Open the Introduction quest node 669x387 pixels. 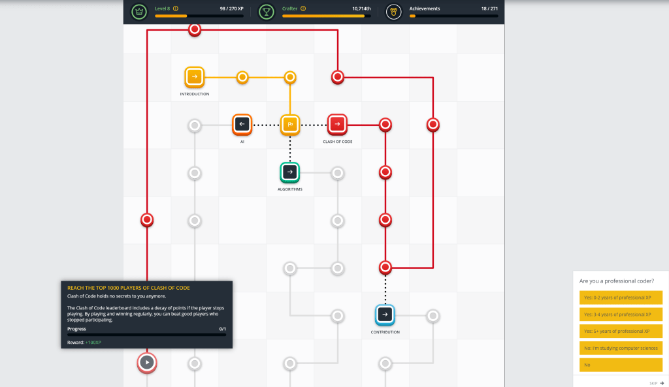click(194, 77)
